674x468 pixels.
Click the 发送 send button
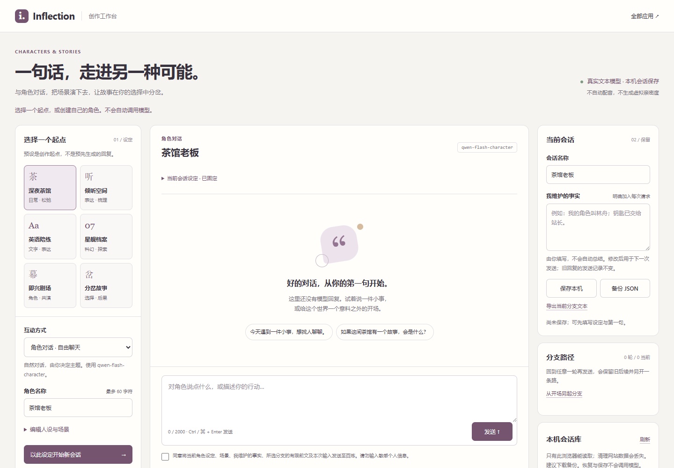(492, 431)
